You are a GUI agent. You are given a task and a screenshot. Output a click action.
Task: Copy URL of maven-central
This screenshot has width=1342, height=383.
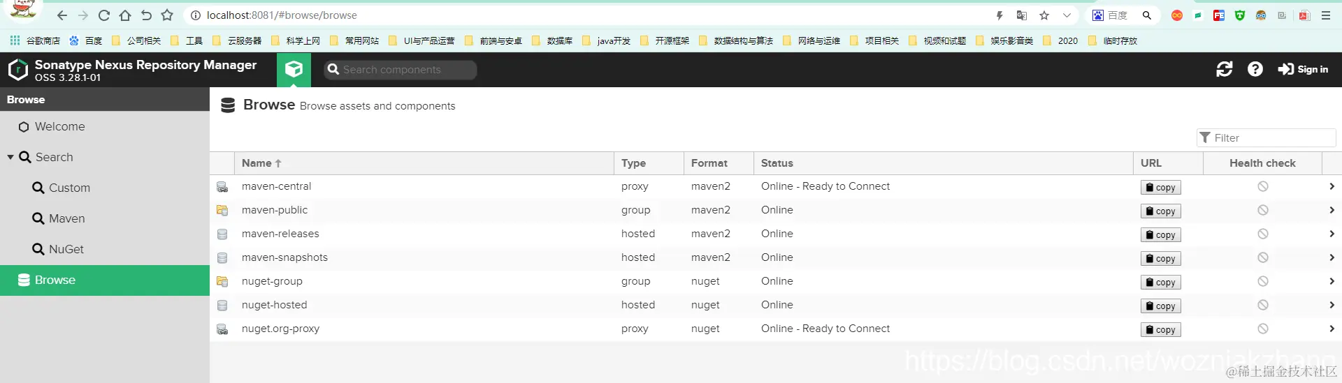1161,188
